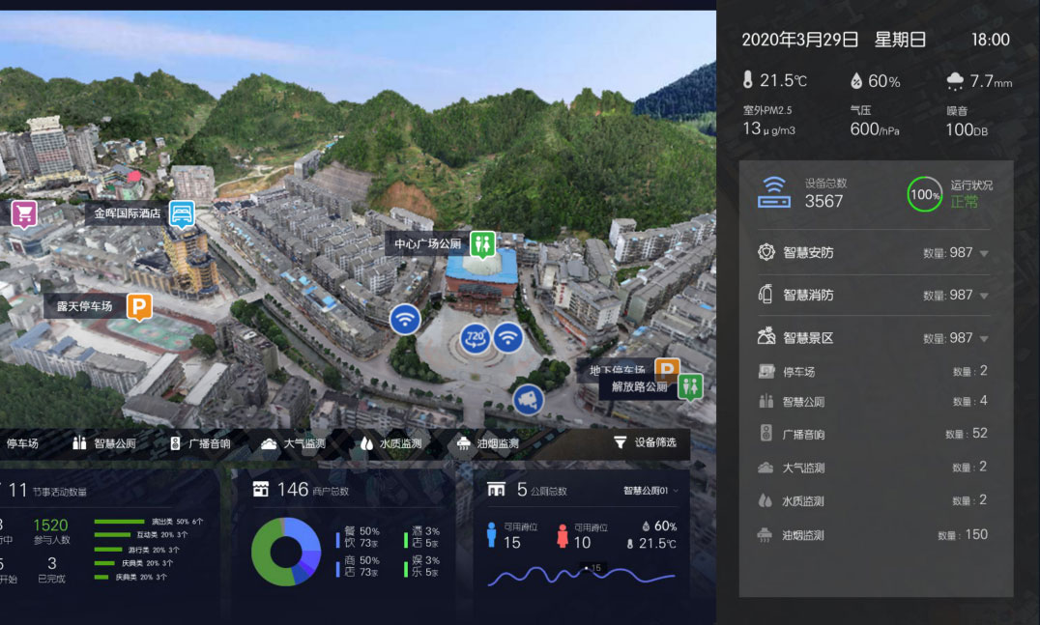Image resolution: width=1040 pixels, height=625 pixels.
Task: Toggle the 大气监测 map layer filter
Action: [293, 443]
